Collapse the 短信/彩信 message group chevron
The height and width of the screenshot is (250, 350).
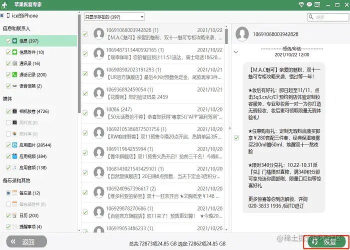click(235, 52)
